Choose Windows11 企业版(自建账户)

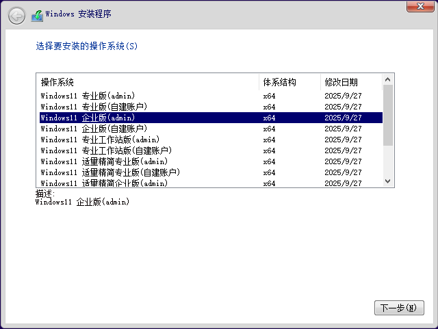point(94,129)
